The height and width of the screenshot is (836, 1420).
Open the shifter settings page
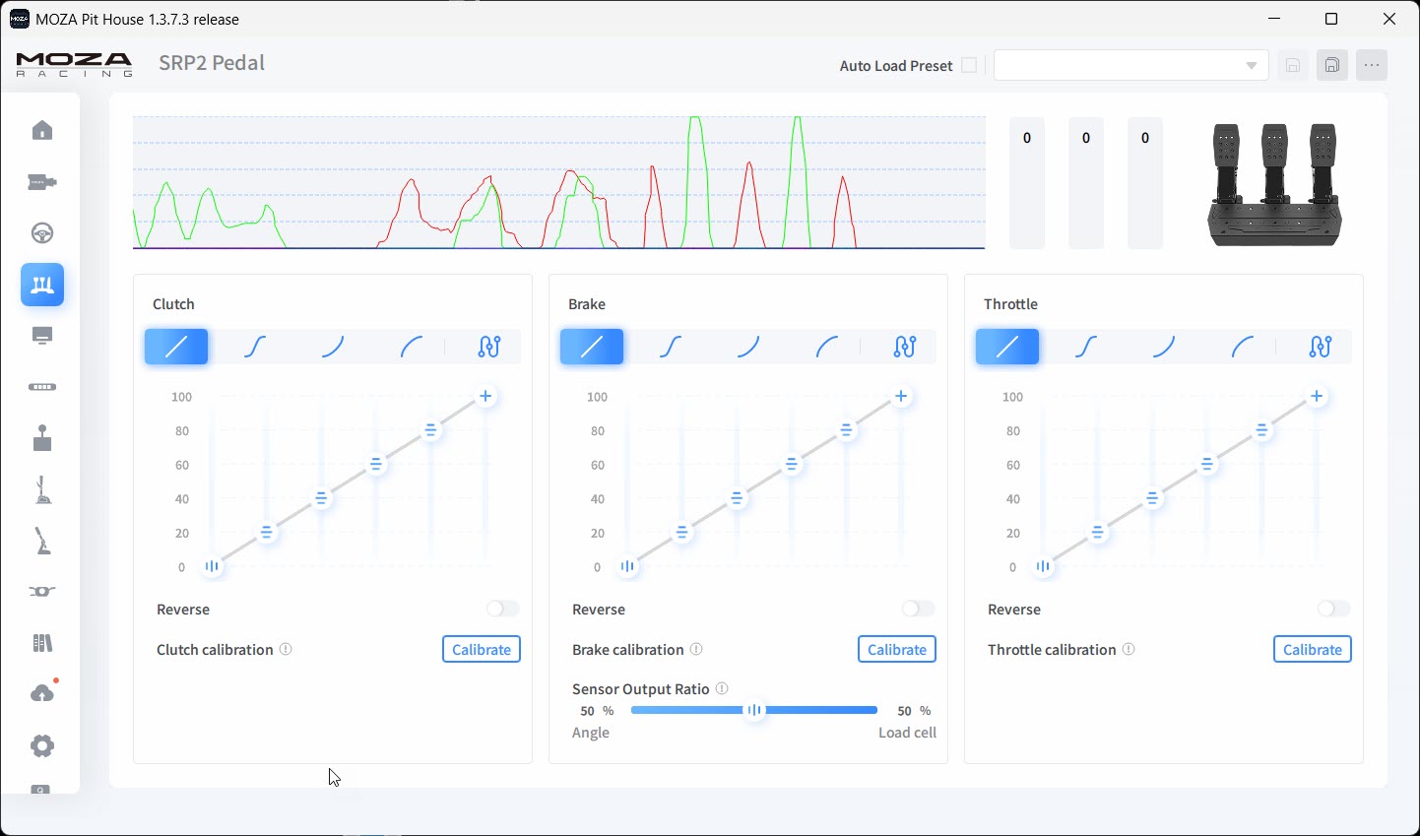click(x=41, y=438)
